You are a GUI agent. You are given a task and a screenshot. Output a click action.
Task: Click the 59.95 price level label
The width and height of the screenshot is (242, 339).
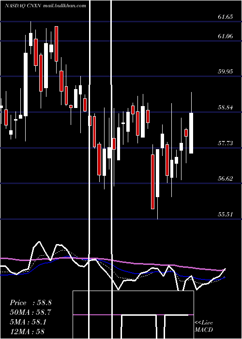[x=226, y=71]
